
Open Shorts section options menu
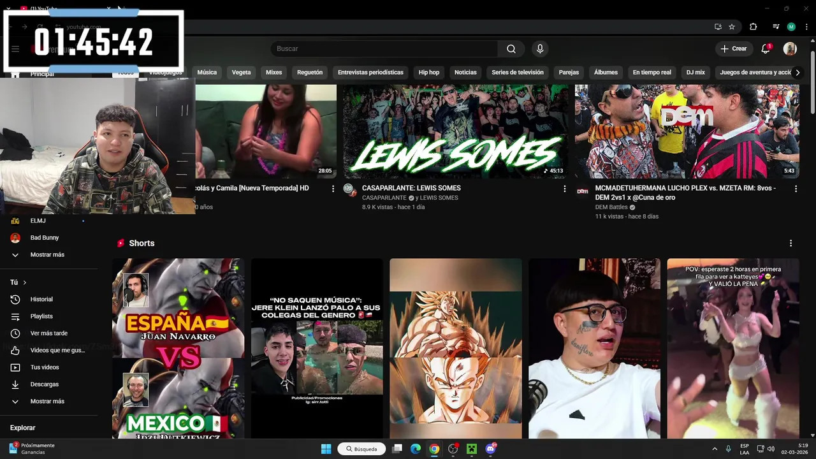(x=790, y=244)
